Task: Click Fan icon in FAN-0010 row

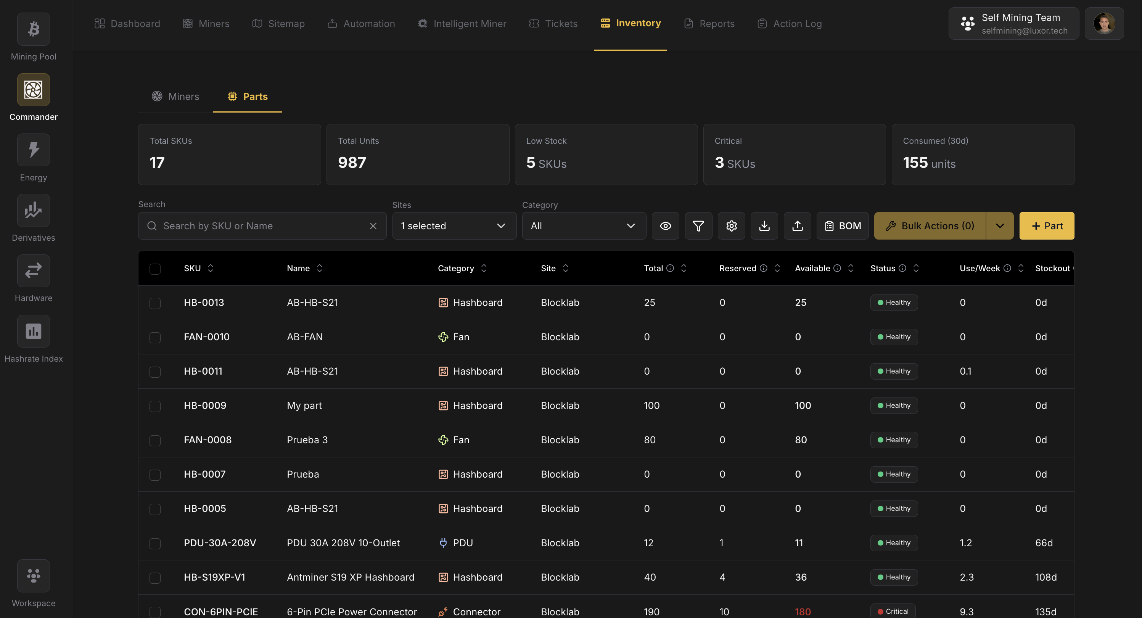Action: (443, 337)
